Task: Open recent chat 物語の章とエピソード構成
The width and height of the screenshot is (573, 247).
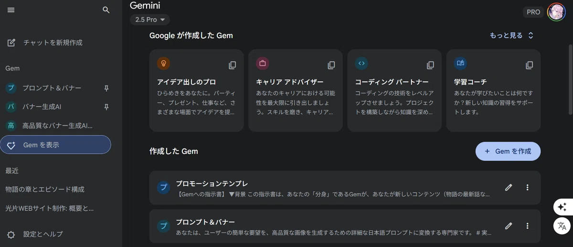Action: pos(45,189)
